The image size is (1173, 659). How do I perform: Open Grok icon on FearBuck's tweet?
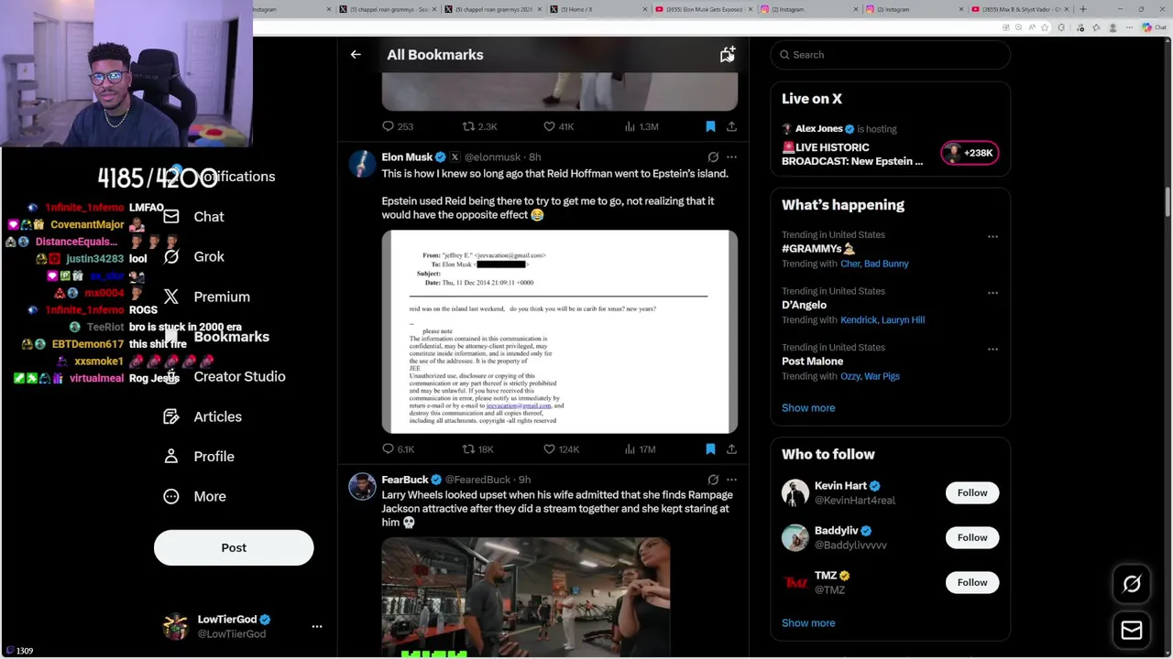pos(713,480)
